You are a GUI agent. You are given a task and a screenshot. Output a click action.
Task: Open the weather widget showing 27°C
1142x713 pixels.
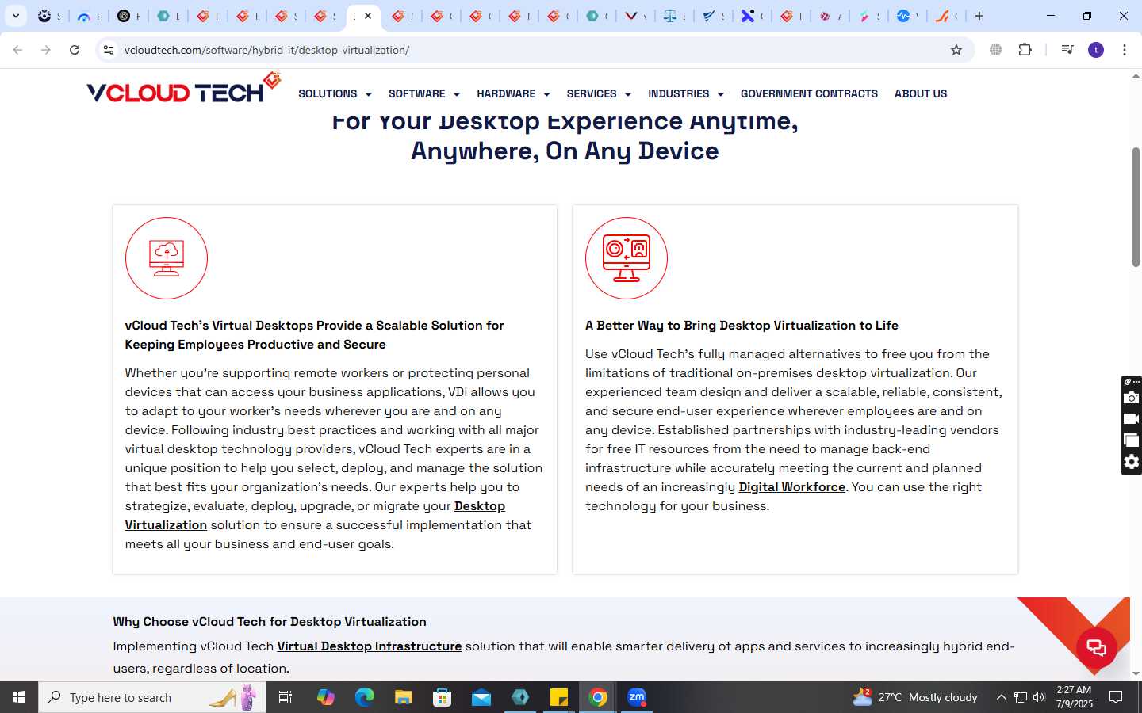tap(914, 697)
